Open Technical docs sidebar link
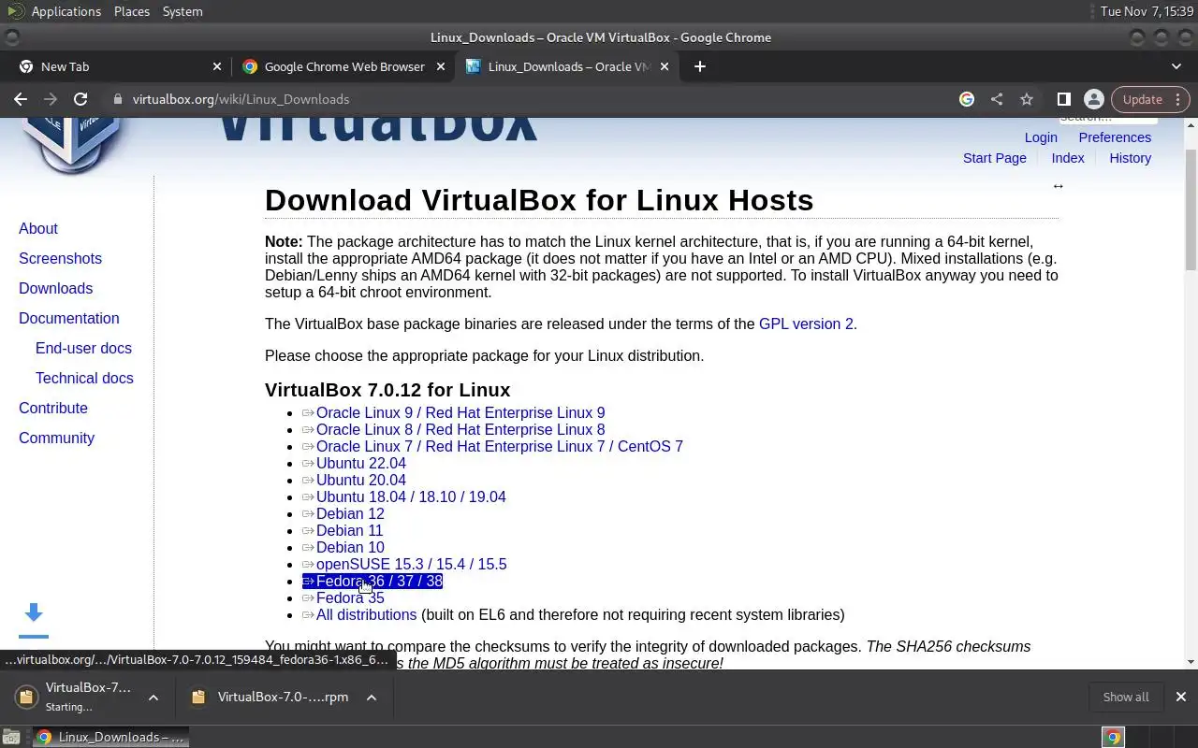The image size is (1198, 748). click(x=84, y=378)
